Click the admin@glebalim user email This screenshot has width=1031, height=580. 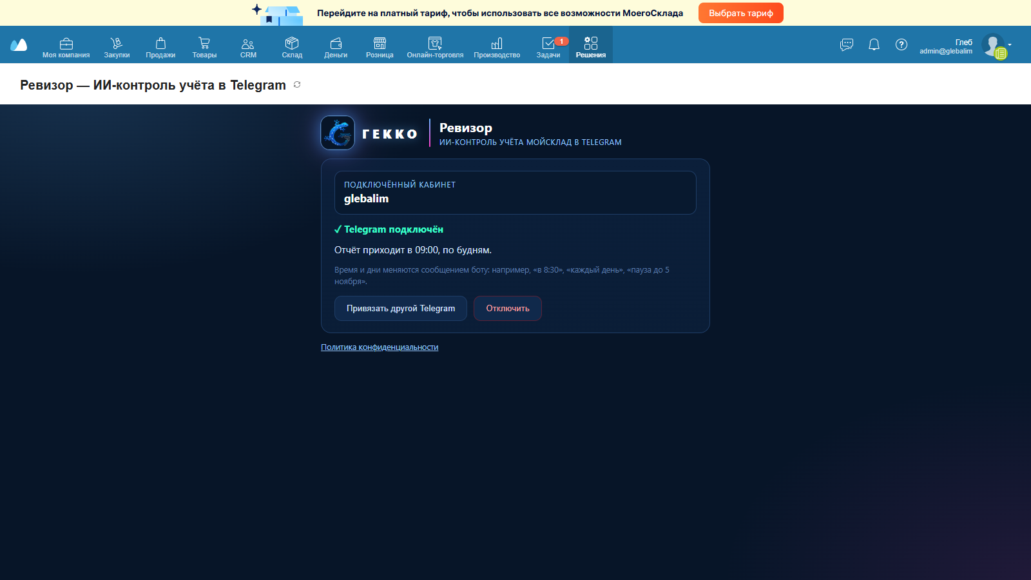click(946, 51)
